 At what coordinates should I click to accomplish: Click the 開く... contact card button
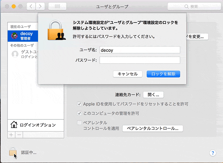153,95
